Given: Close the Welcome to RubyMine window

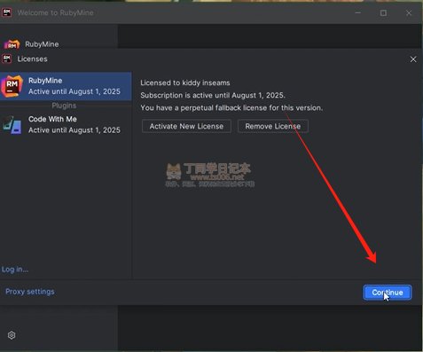Looking at the screenshot, I should click(409, 13).
